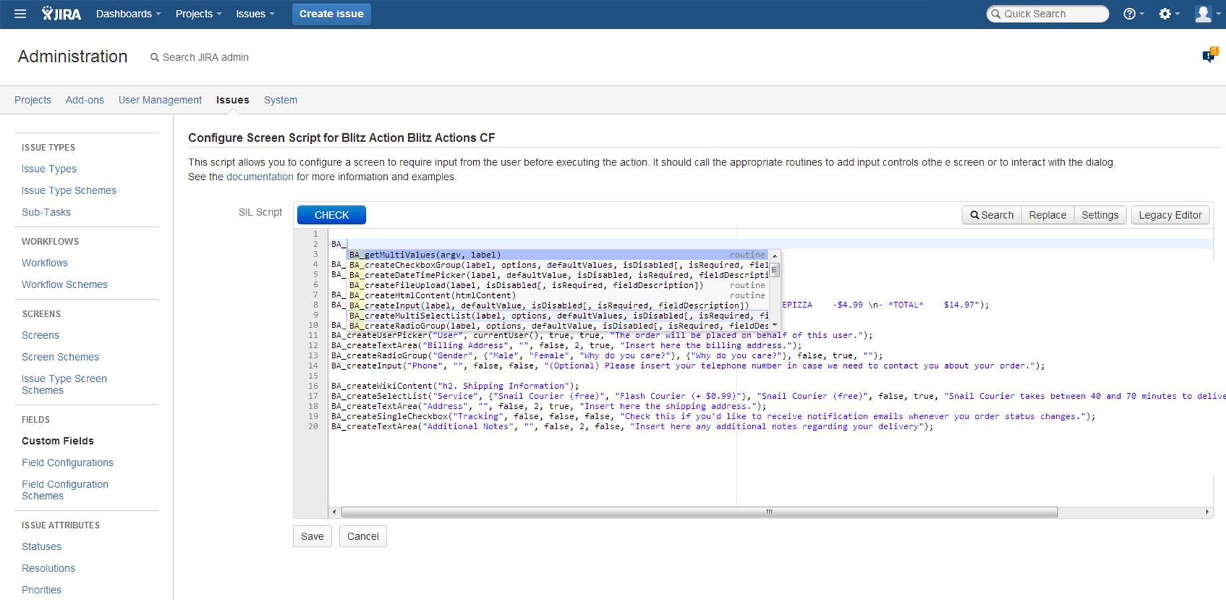This screenshot has height=600, width=1226.
Task: Click the editor Search button
Action: (991, 215)
